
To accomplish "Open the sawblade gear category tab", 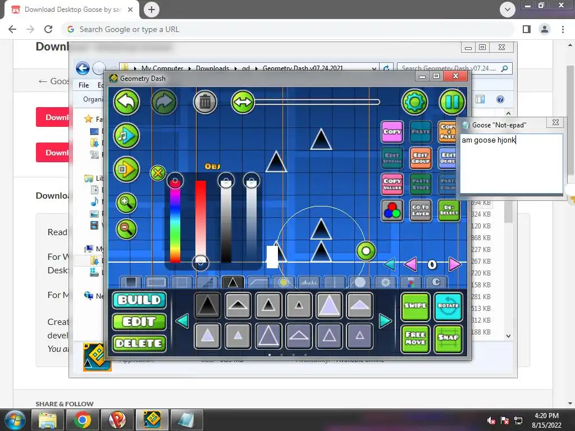I will [x=385, y=282].
